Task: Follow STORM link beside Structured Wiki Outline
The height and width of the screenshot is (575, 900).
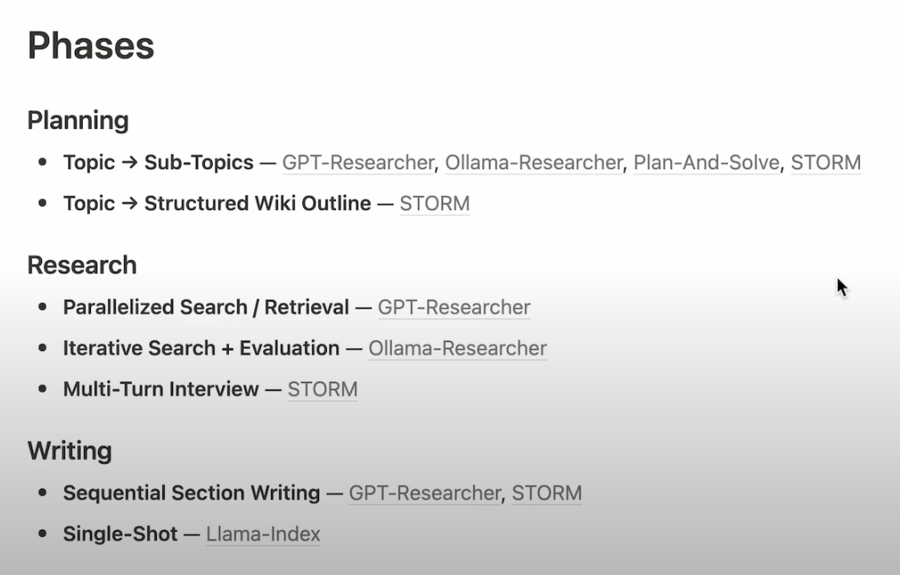Action: tap(435, 204)
